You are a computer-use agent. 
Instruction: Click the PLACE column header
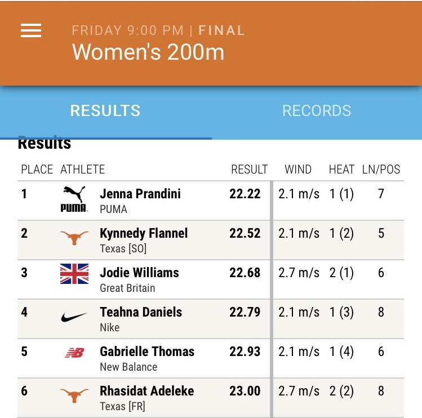point(37,170)
